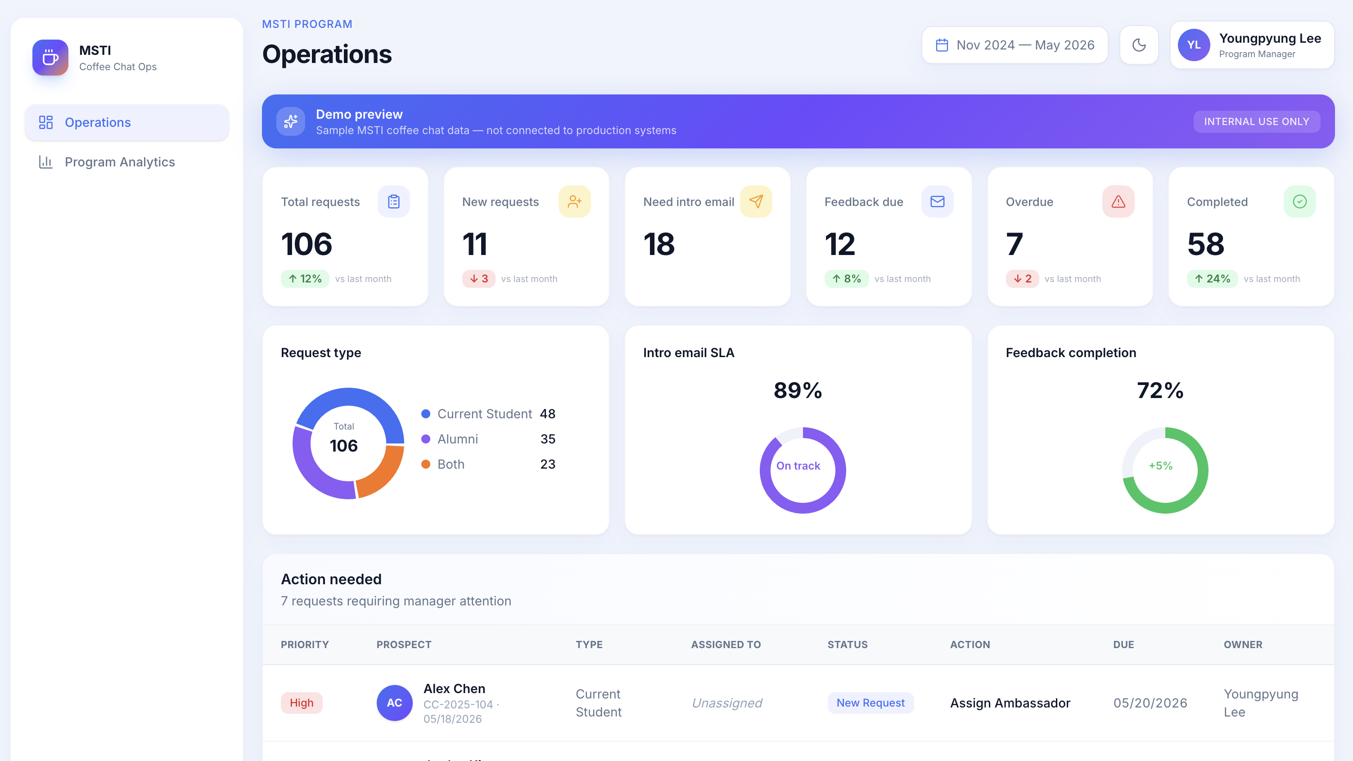Click the ASSIGNED TO column header
This screenshot has height=761, width=1353.
click(x=726, y=645)
